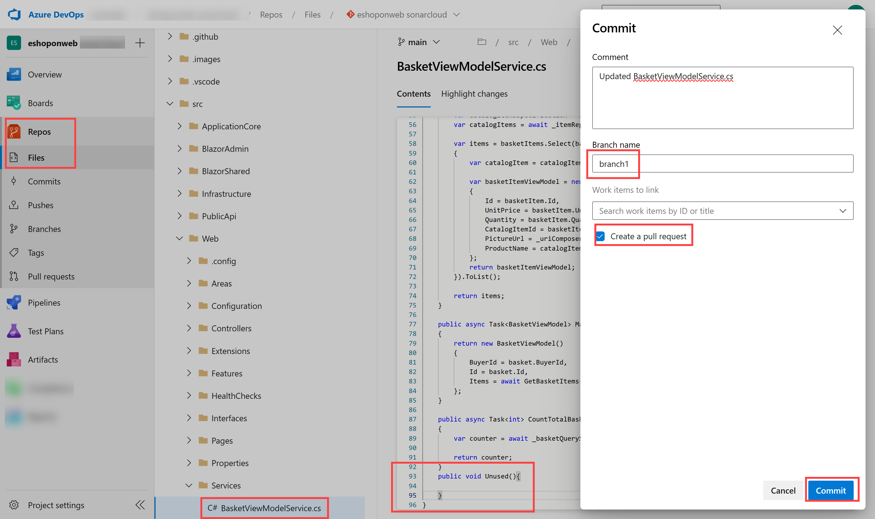Select the Interfaces folder
The width and height of the screenshot is (875, 519).
[229, 418]
